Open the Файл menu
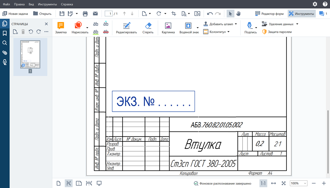The width and height of the screenshot is (330, 188). click(6, 4)
